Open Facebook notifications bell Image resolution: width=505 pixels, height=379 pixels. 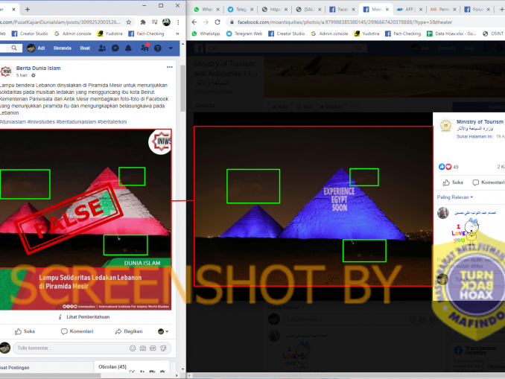128,48
